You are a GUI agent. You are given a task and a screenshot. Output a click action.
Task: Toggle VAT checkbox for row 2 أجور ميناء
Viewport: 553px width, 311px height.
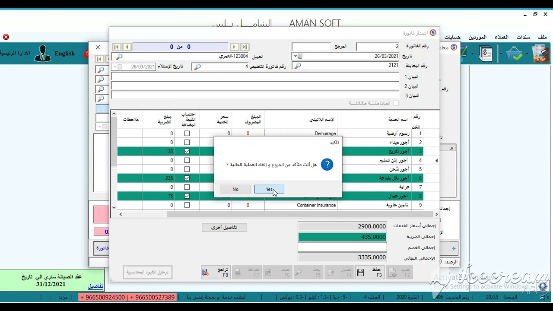187,142
